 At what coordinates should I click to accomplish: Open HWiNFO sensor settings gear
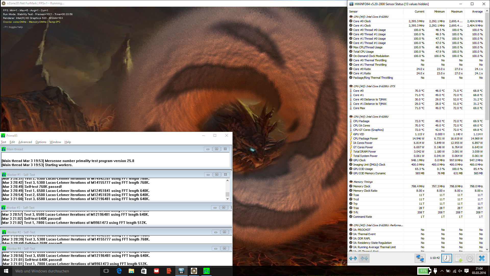pos(470,258)
